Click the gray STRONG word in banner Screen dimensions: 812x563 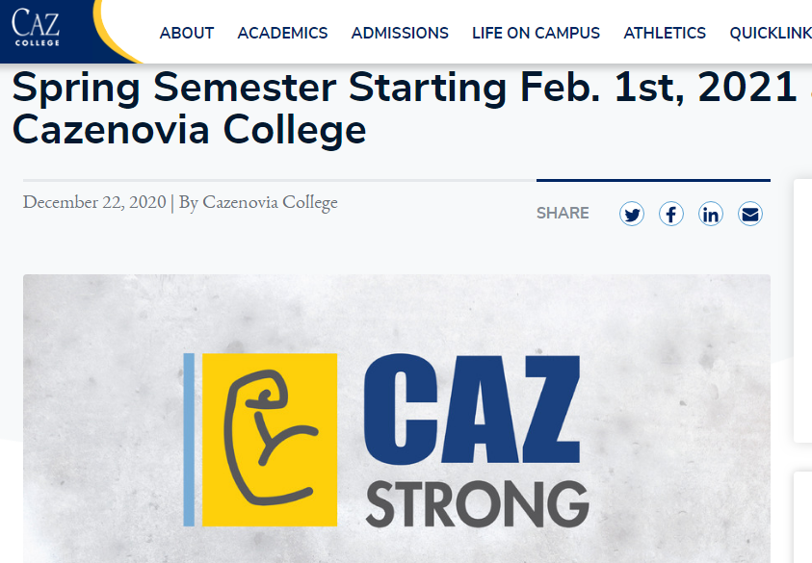[477, 505]
